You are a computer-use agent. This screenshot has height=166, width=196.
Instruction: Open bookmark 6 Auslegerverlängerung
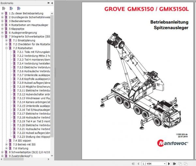click(23, 33)
